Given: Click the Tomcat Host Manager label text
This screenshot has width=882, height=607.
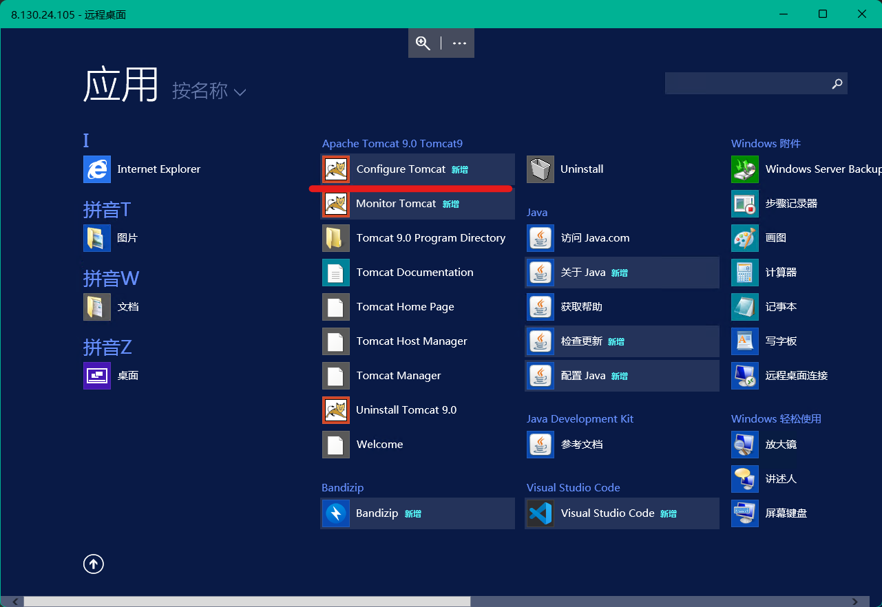Looking at the screenshot, I should [x=412, y=341].
